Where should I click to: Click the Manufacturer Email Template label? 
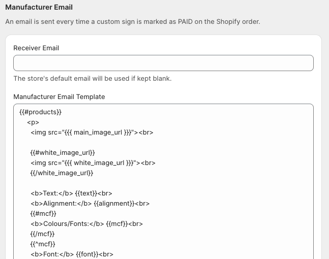coord(59,96)
